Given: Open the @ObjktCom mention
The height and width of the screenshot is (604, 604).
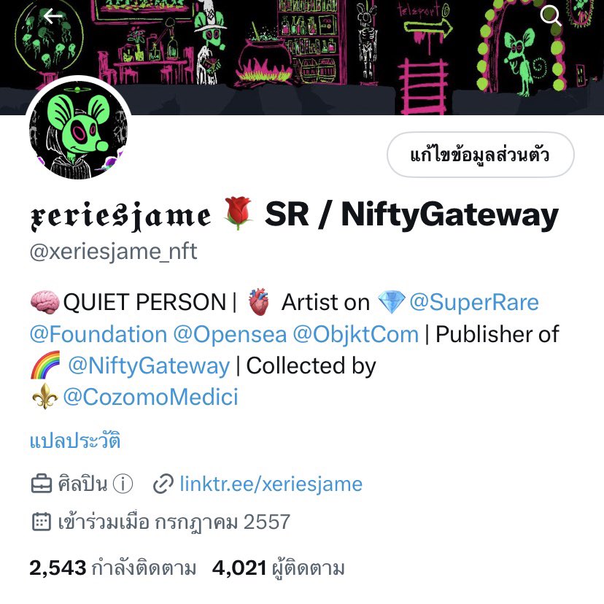Looking at the screenshot, I should [x=355, y=334].
